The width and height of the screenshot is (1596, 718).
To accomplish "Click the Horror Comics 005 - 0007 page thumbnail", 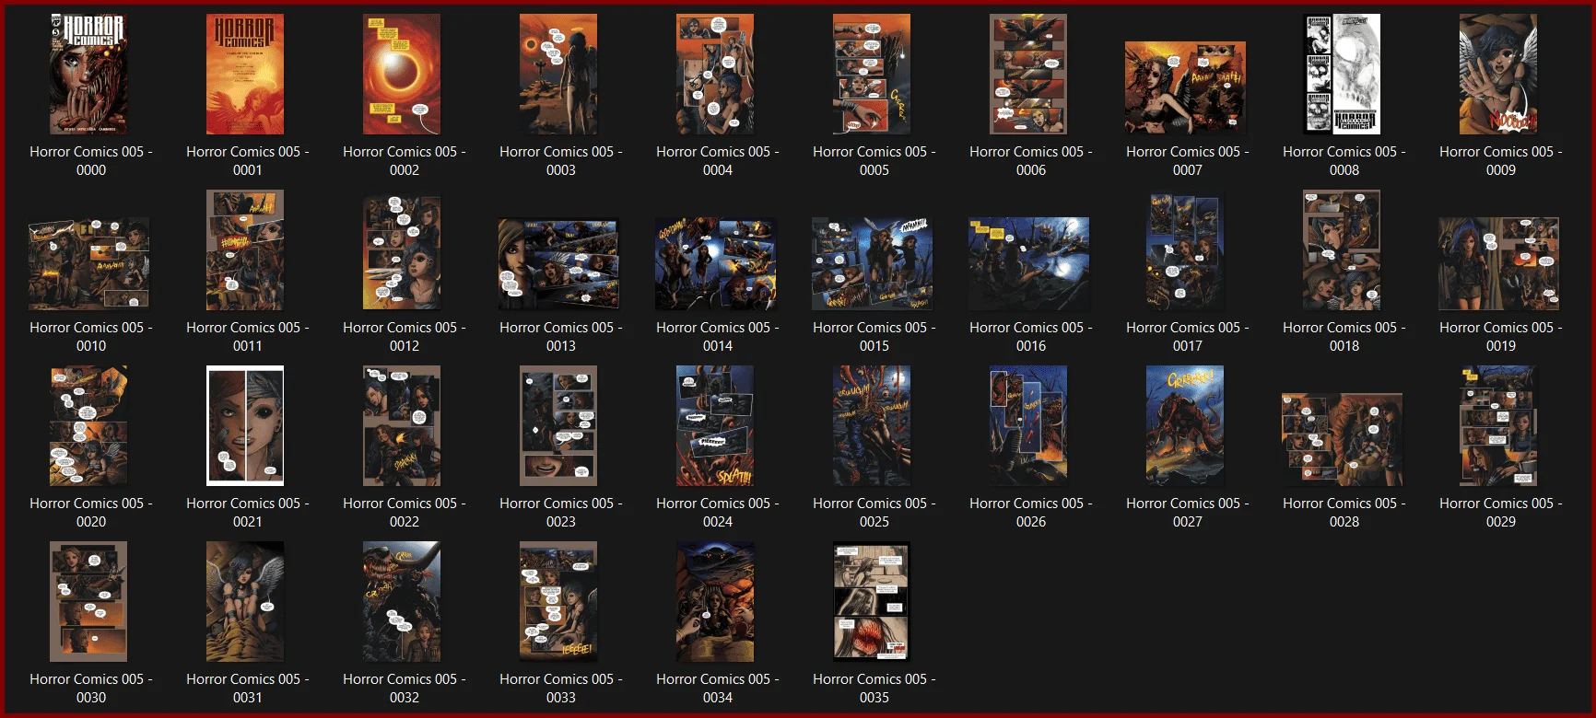I will [x=1185, y=87].
